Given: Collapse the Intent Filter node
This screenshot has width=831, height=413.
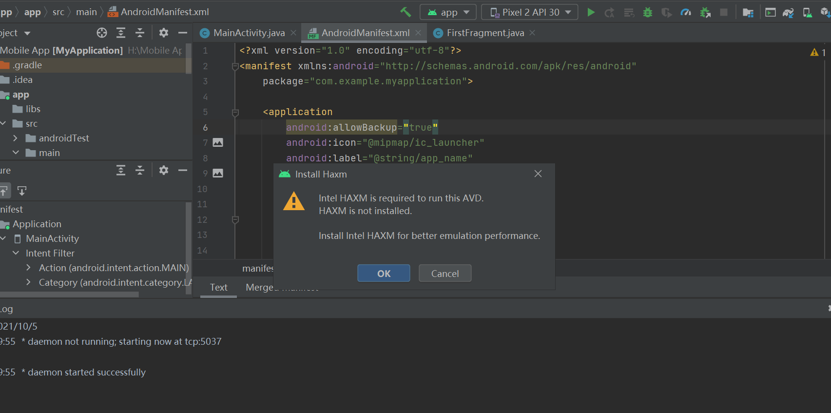Looking at the screenshot, I should click(16, 253).
